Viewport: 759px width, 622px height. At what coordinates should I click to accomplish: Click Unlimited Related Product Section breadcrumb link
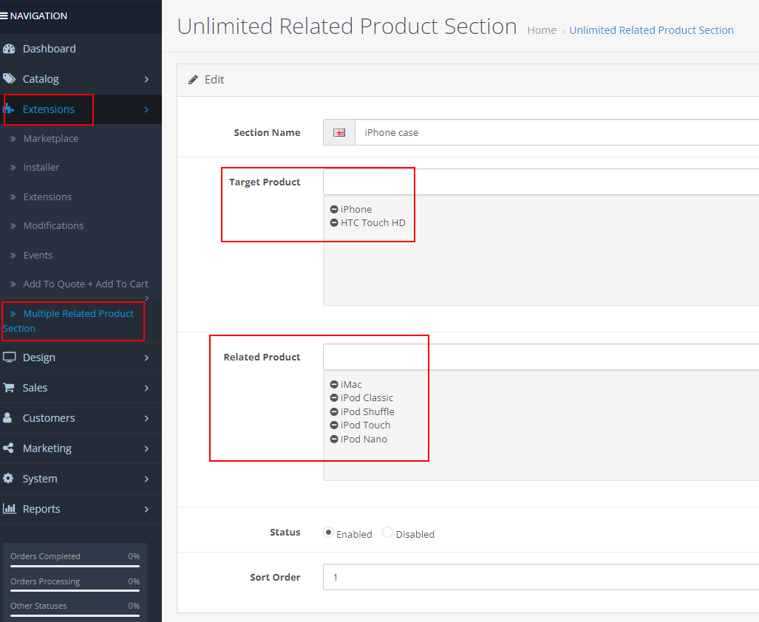click(x=651, y=30)
